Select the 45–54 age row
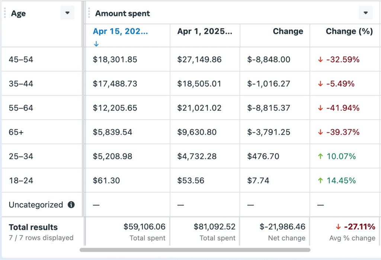The image size is (381, 260). [x=21, y=60]
